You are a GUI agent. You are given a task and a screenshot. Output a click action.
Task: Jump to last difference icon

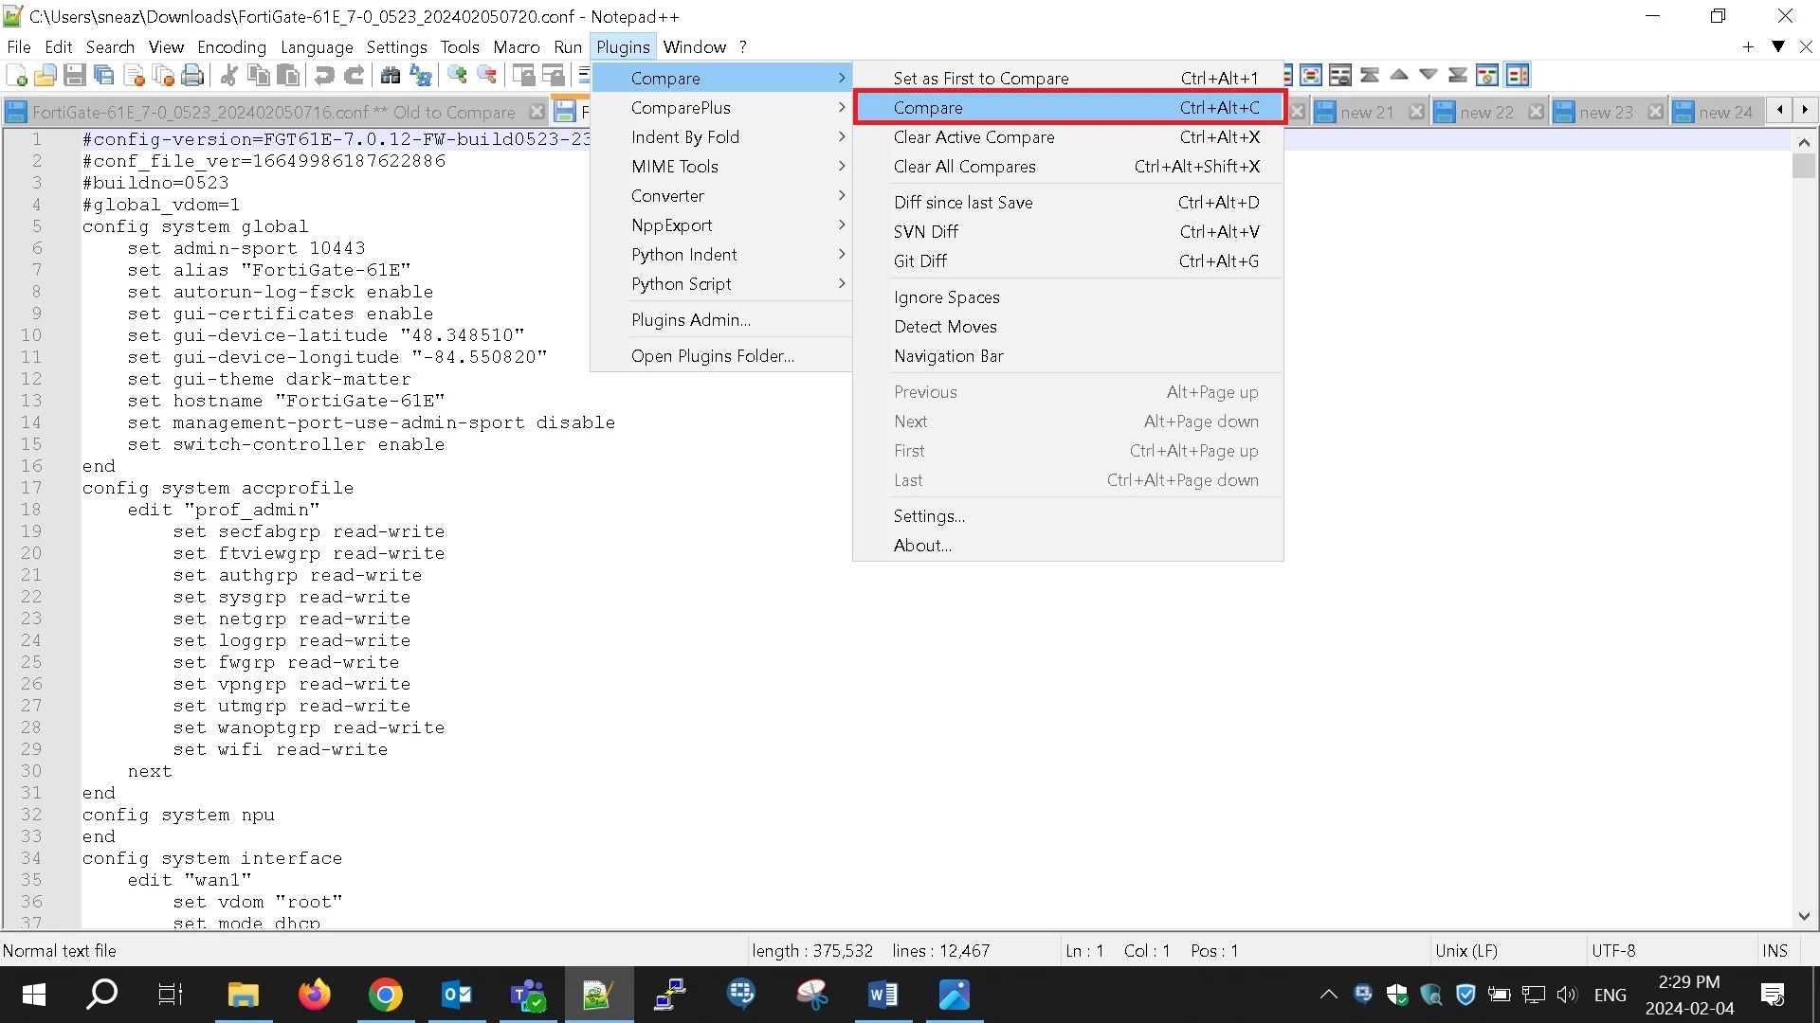(x=1458, y=76)
